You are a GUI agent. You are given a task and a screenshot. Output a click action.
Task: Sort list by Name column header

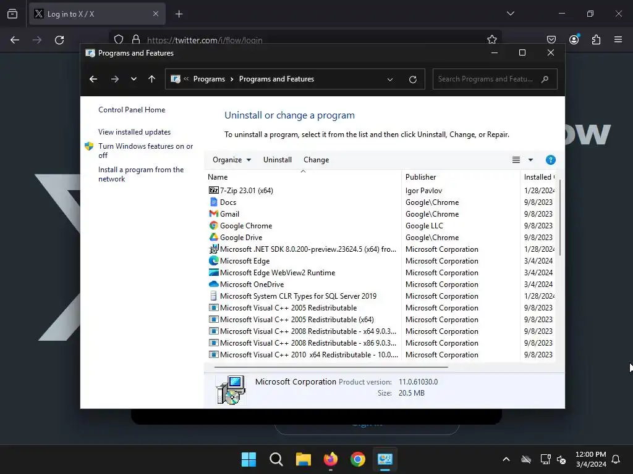click(303, 177)
